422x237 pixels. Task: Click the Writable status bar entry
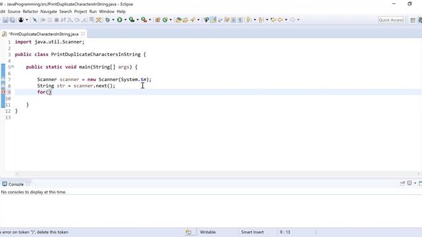click(x=208, y=232)
